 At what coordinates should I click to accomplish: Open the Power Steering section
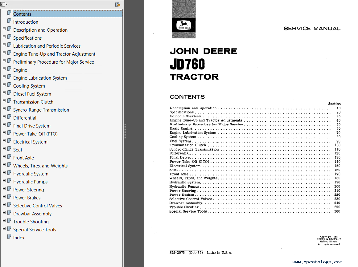click(29, 190)
